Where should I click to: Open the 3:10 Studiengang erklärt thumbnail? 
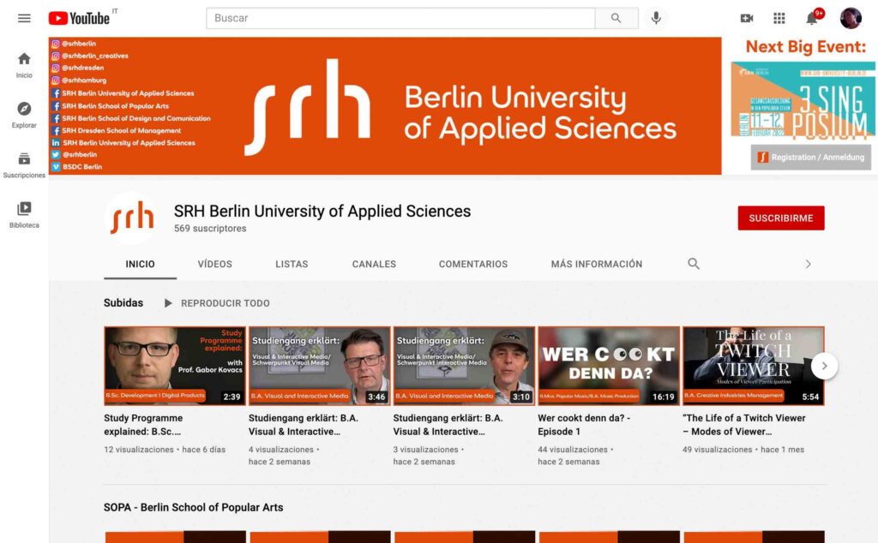464,366
